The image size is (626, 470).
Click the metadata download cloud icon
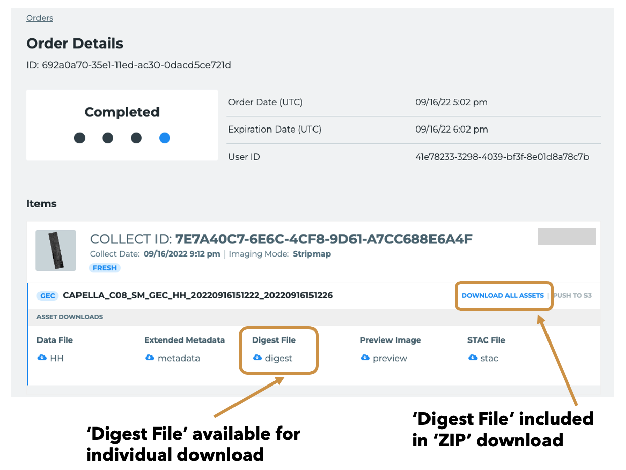click(x=149, y=358)
